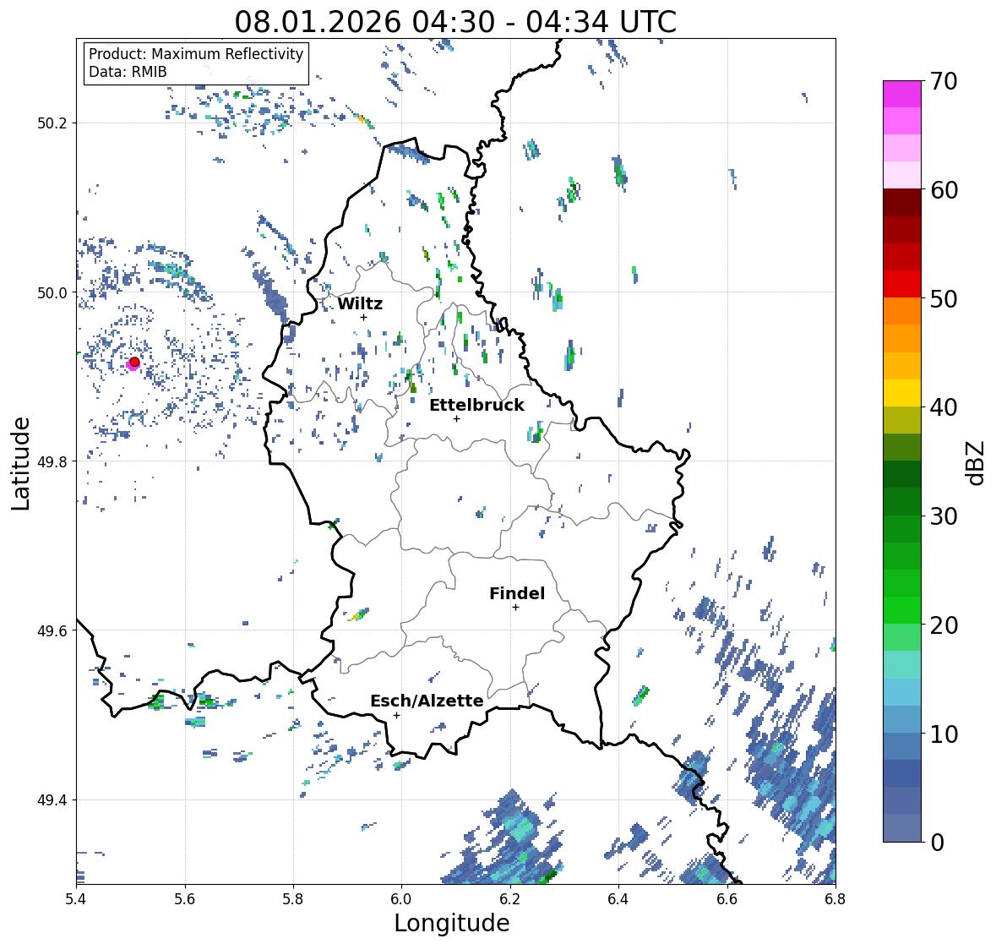Click the dBZ colorbar axis label
This screenshot has height=944, width=996.
(977, 461)
